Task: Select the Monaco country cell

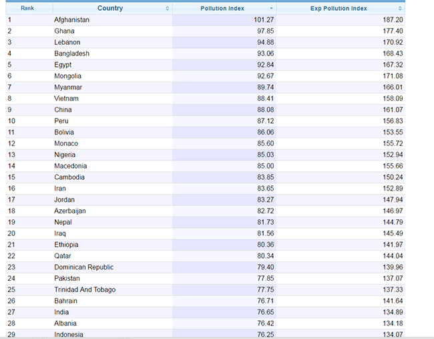Action: tap(66, 144)
